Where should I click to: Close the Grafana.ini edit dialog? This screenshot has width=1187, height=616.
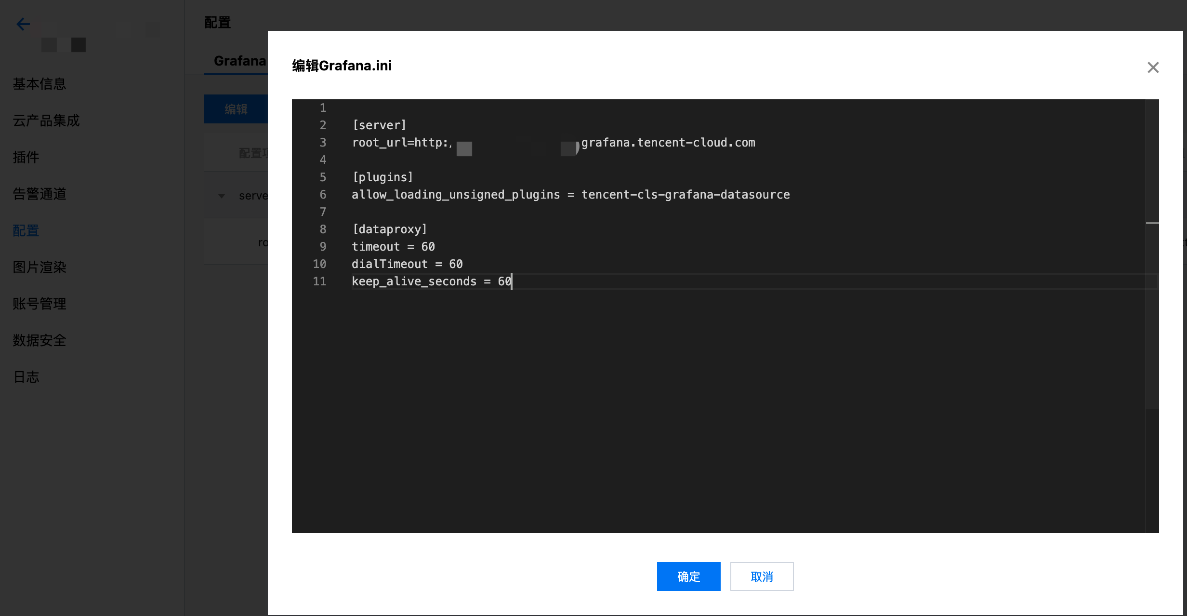pos(1153,67)
